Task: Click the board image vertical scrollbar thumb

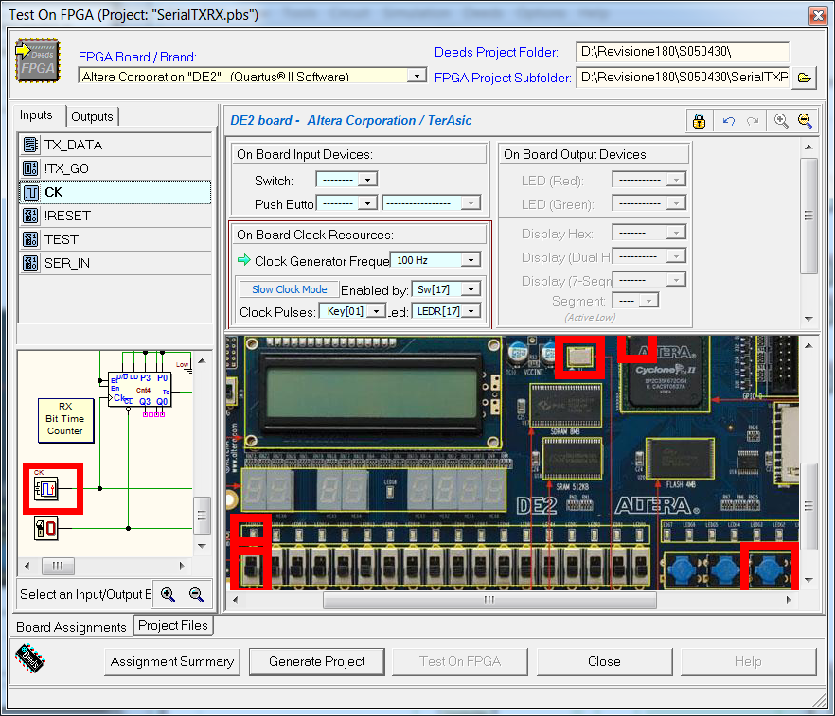Action: [808, 506]
